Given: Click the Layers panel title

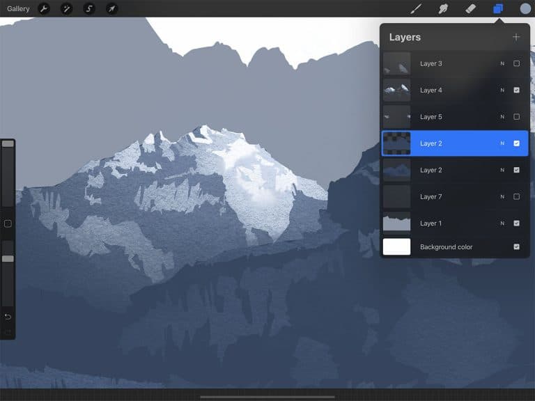Looking at the screenshot, I should coord(405,37).
